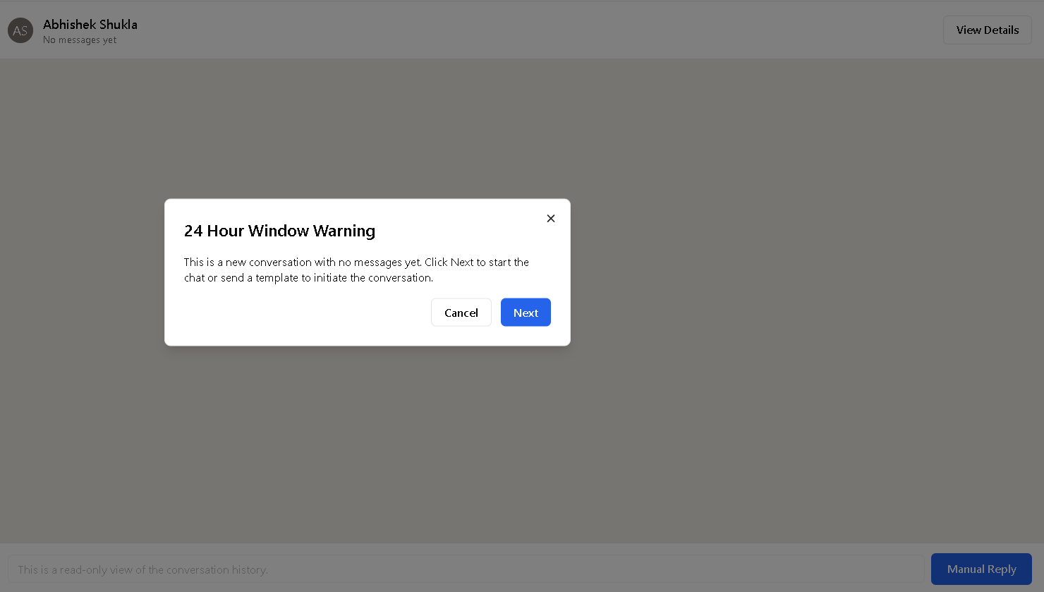Click Next to start the chat

tap(526, 313)
